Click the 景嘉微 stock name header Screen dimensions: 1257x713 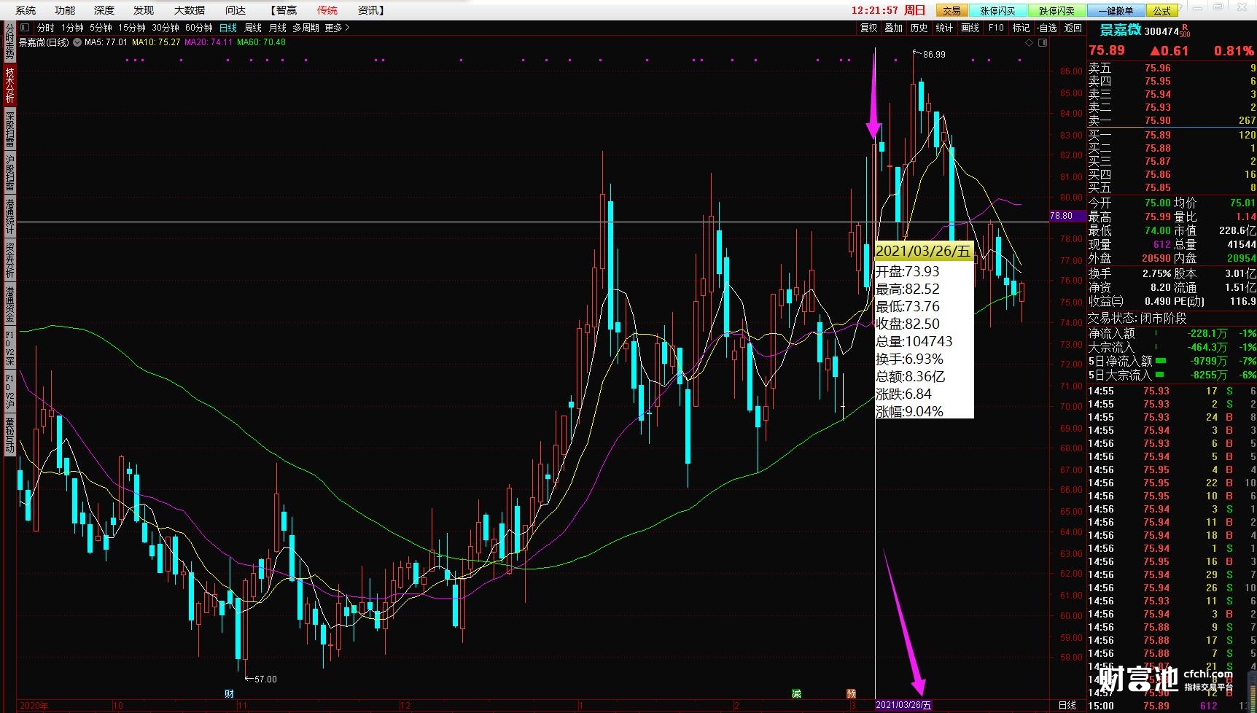pos(1120,30)
